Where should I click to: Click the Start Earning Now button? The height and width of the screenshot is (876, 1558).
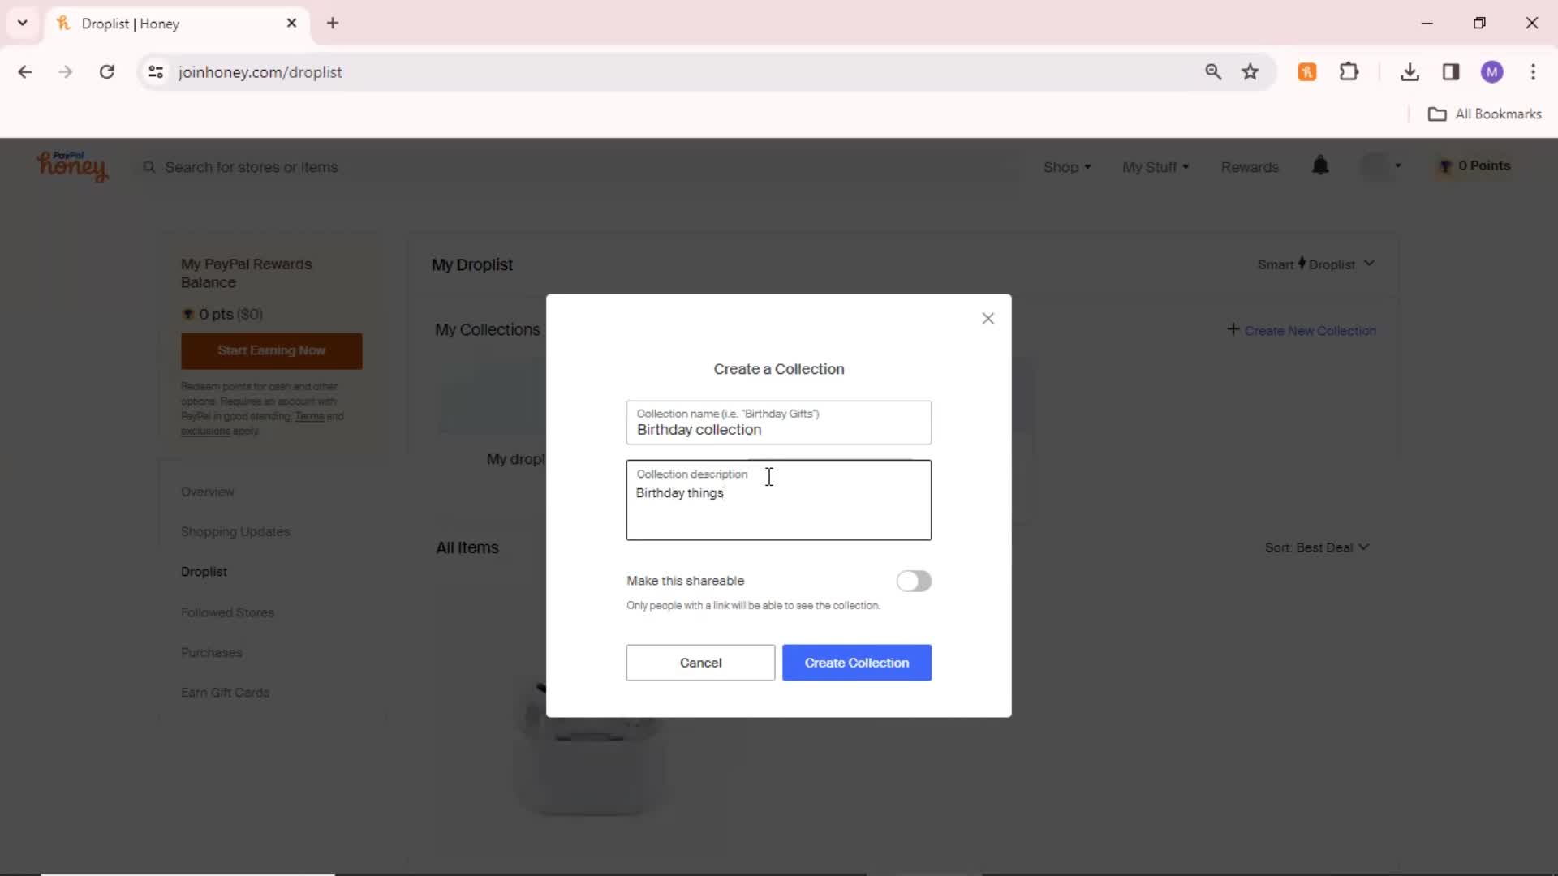coord(271,350)
